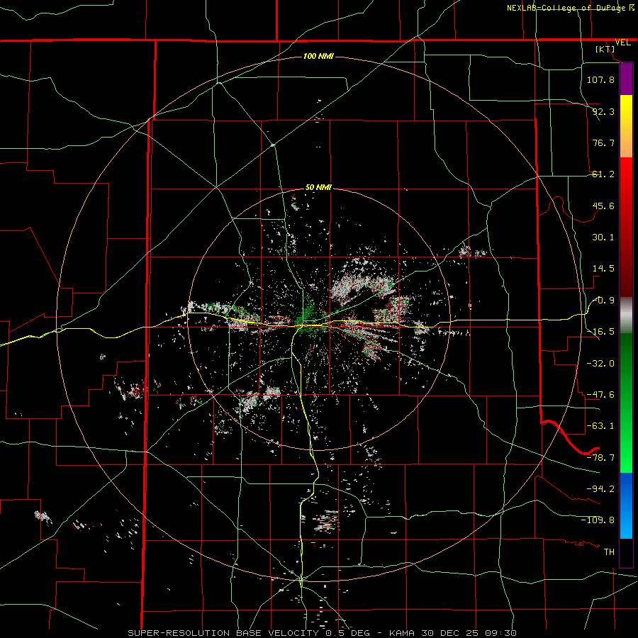Viewport: 638px width, 638px height.
Task: Click the -32.0 value on velocity scale
Action: tap(600, 364)
